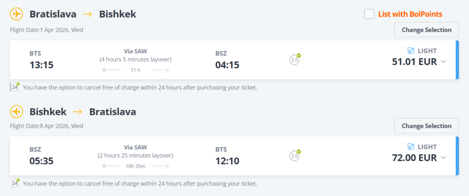Click the 10h 35m duration route line

(x=136, y=166)
